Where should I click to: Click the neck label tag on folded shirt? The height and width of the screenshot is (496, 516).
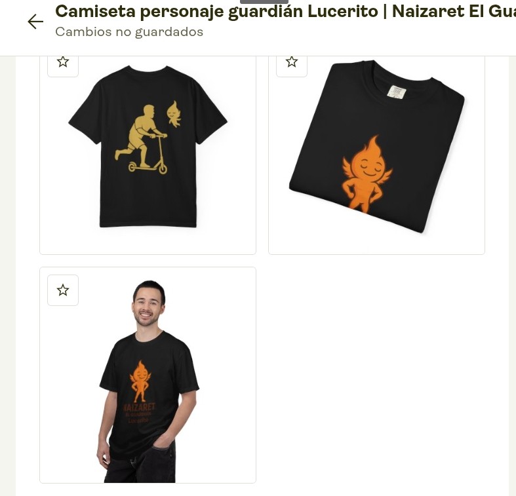397,92
